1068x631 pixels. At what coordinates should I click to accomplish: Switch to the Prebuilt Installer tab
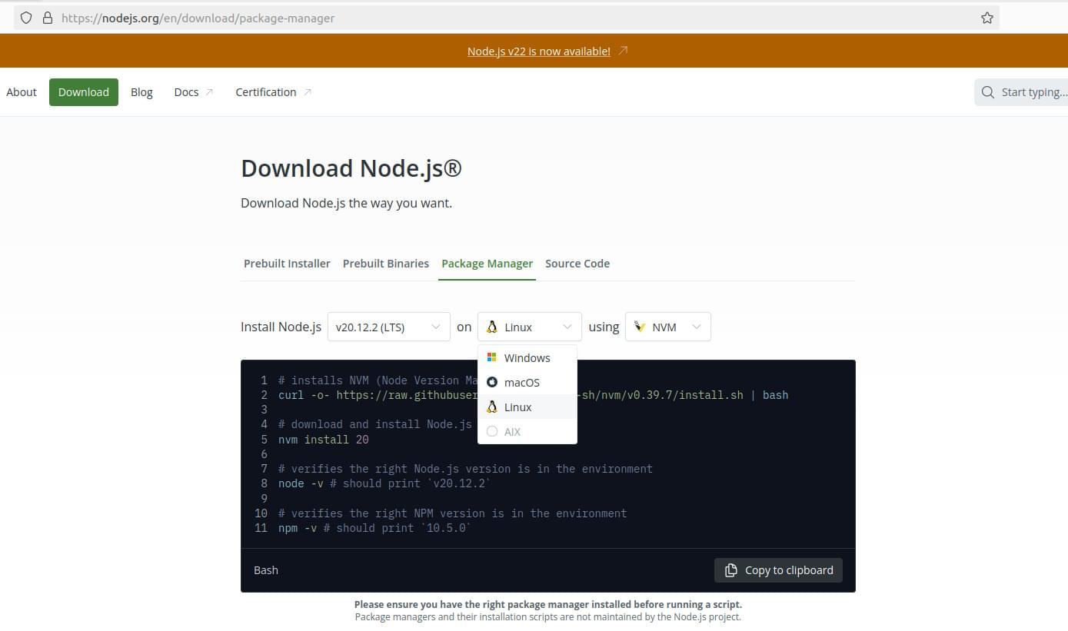tap(287, 264)
